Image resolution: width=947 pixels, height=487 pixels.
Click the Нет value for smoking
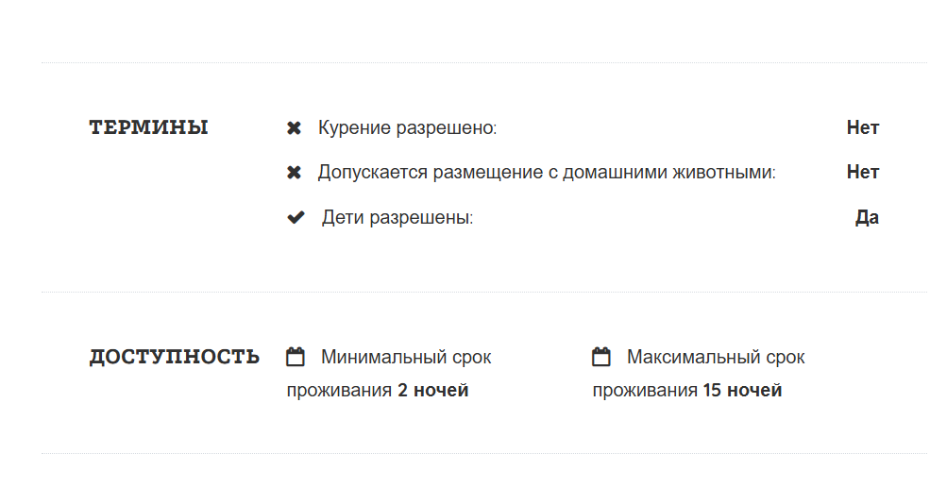coord(863,127)
